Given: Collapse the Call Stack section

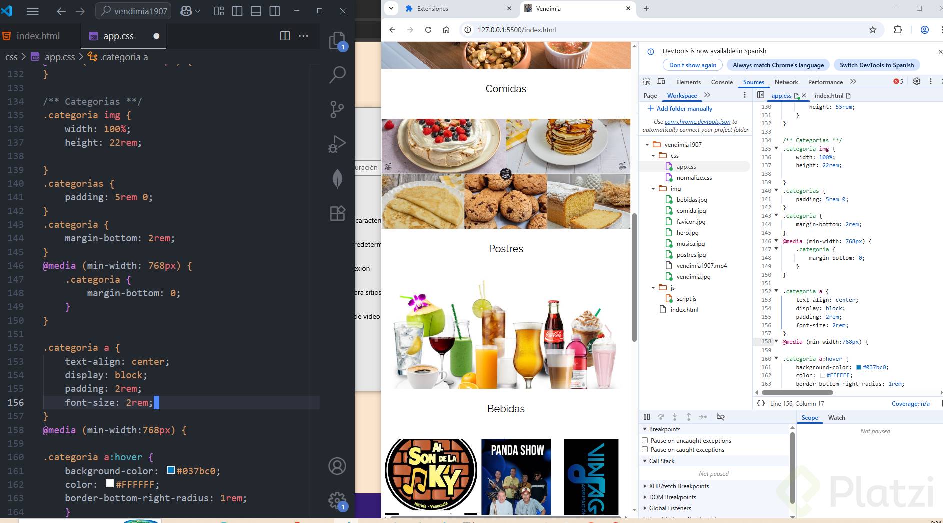Looking at the screenshot, I should pos(645,461).
